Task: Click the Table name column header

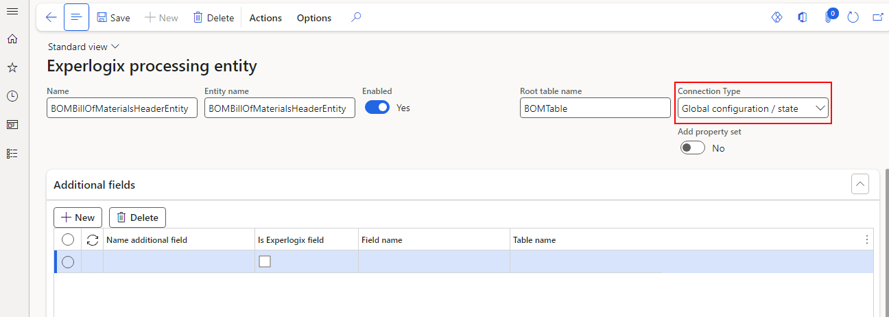Action: (x=534, y=240)
